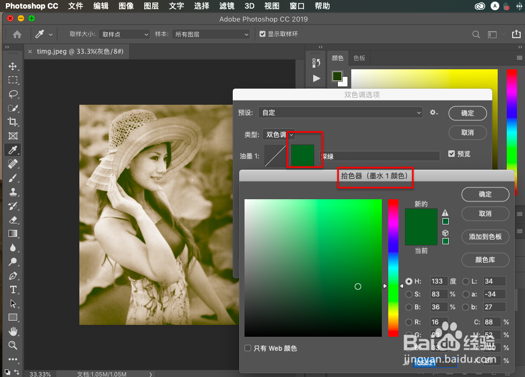Select the Move tool
The width and height of the screenshot is (525, 377).
tap(13, 66)
